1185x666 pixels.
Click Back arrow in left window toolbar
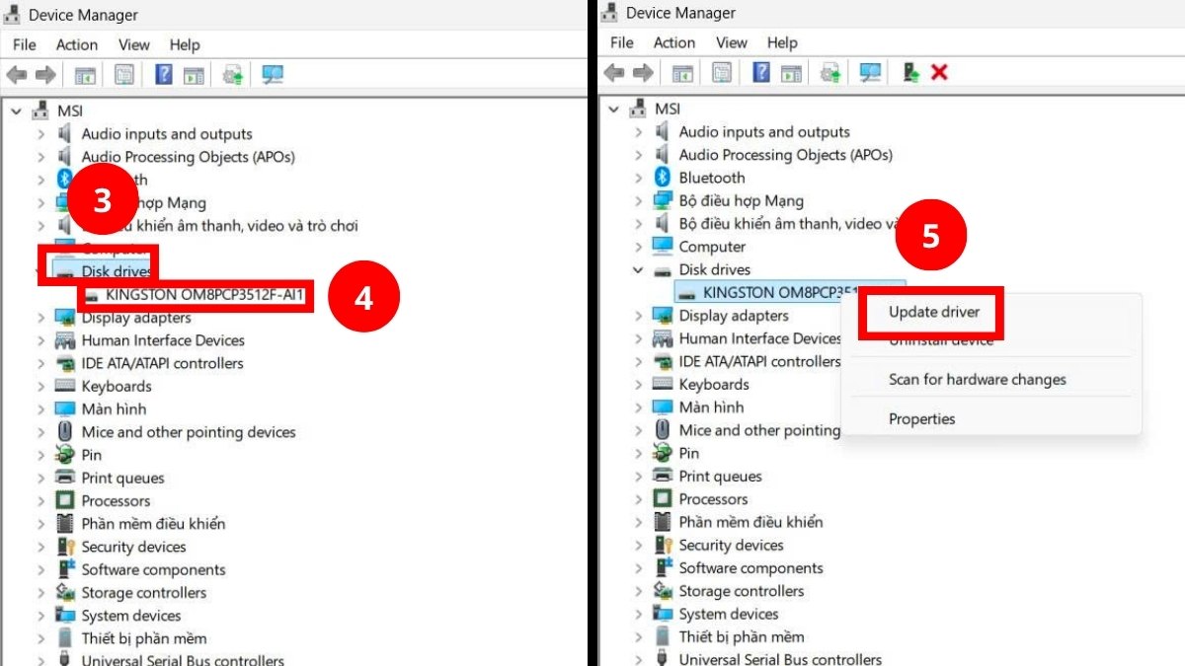[17, 75]
